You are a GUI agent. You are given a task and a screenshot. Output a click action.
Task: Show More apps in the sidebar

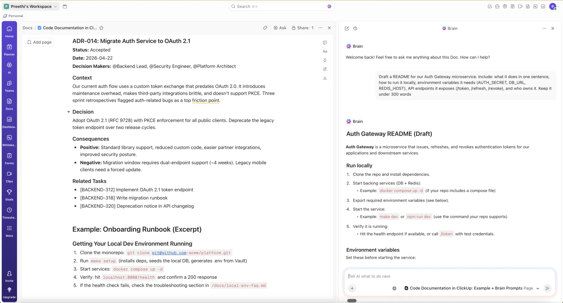pyautogui.click(x=9, y=231)
